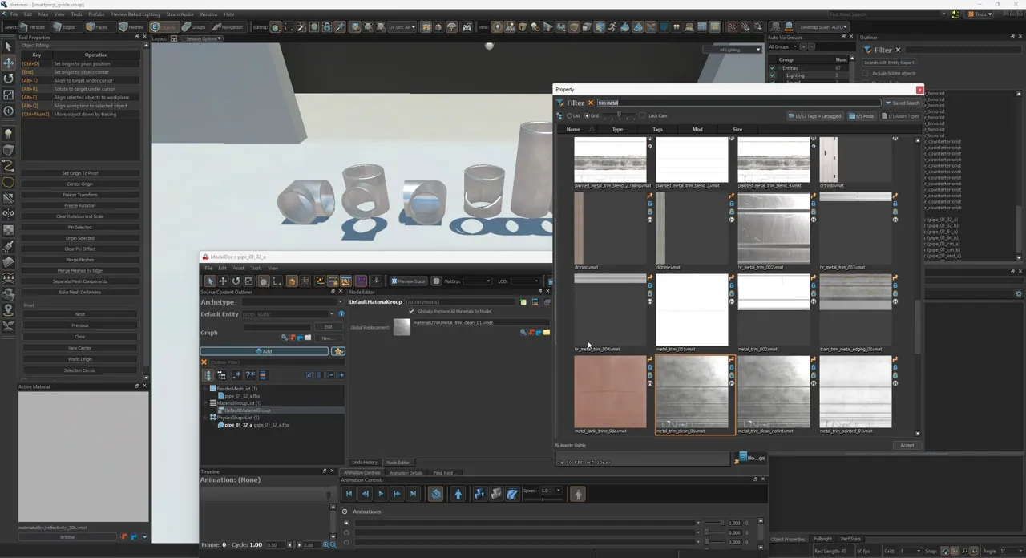Open the Steam Audio menu

(x=180, y=14)
